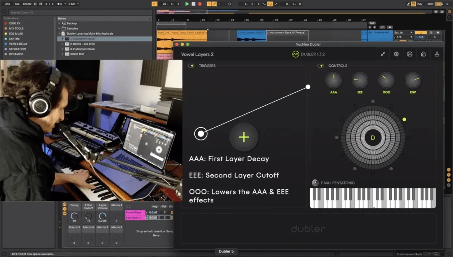Click the 4 / 4 time signature field
Image resolution: width=453 pixels, height=257 pixels.
click(49, 4)
